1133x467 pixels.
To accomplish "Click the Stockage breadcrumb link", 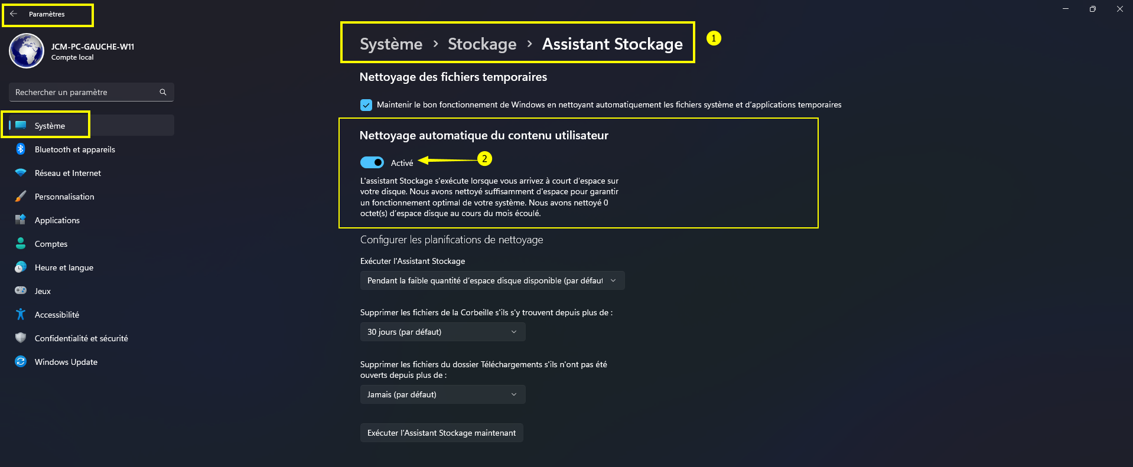I will (x=482, y=44).
